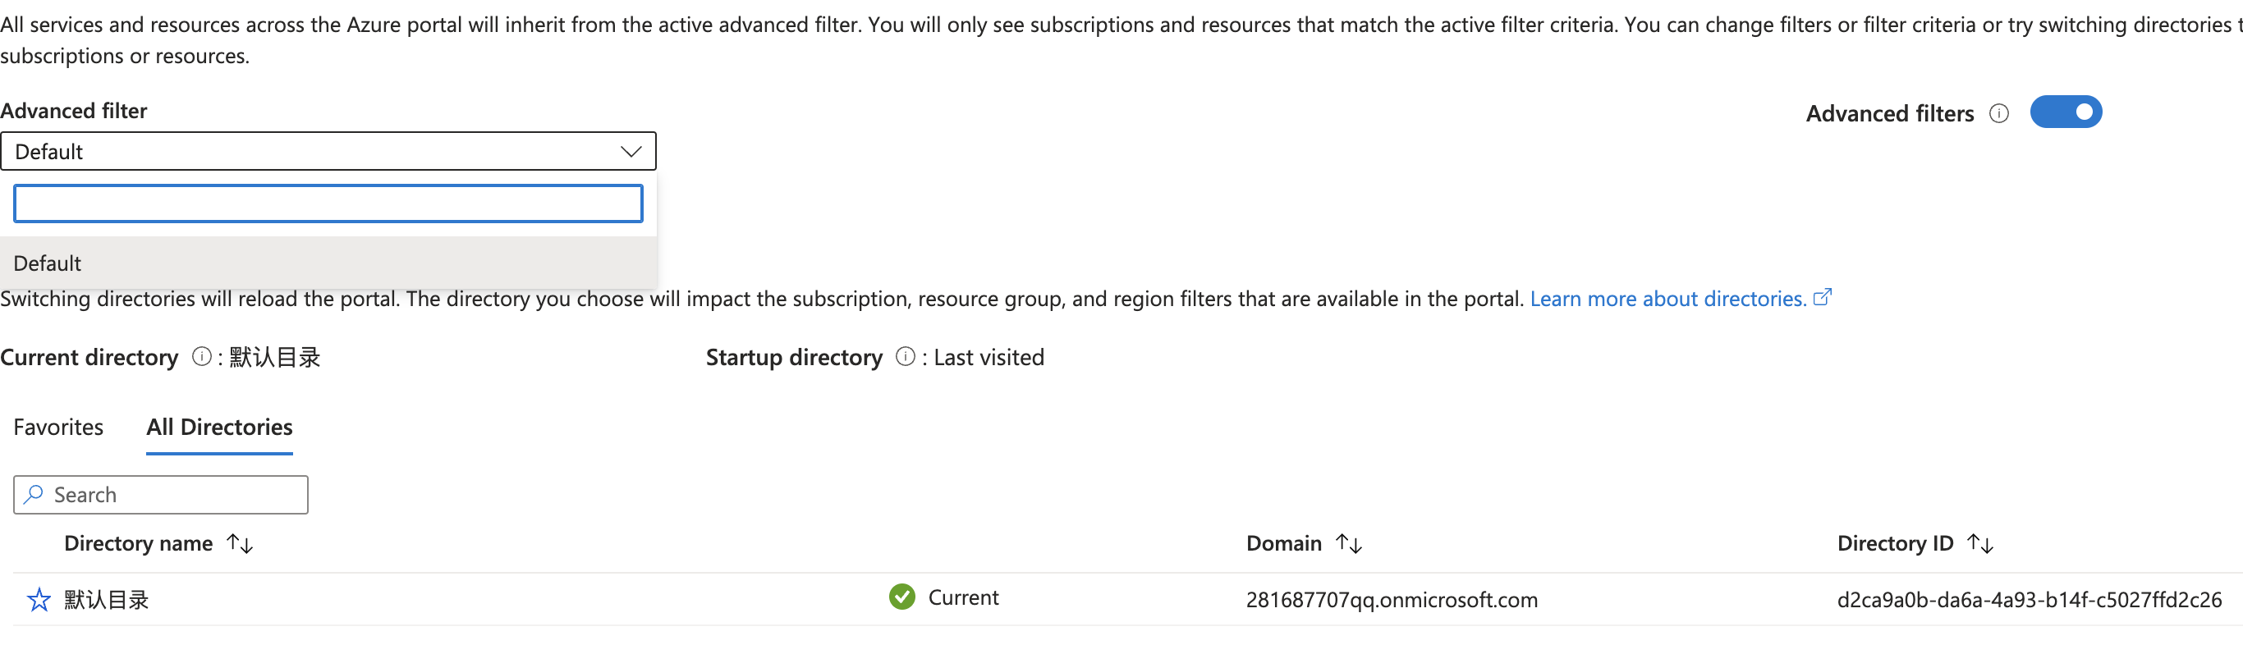Click the green Current status checkmark icon
The height and width of the screenshot is (645, 2243).
(x=902, y=597)
